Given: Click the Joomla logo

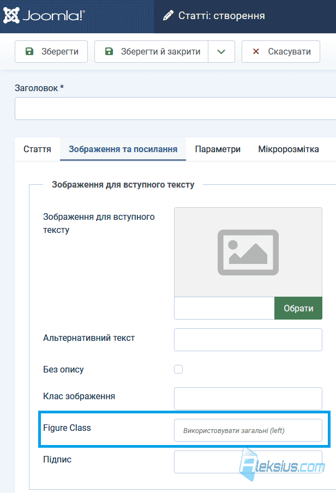Looking at the screenshot, I should (x=44, y=15).
